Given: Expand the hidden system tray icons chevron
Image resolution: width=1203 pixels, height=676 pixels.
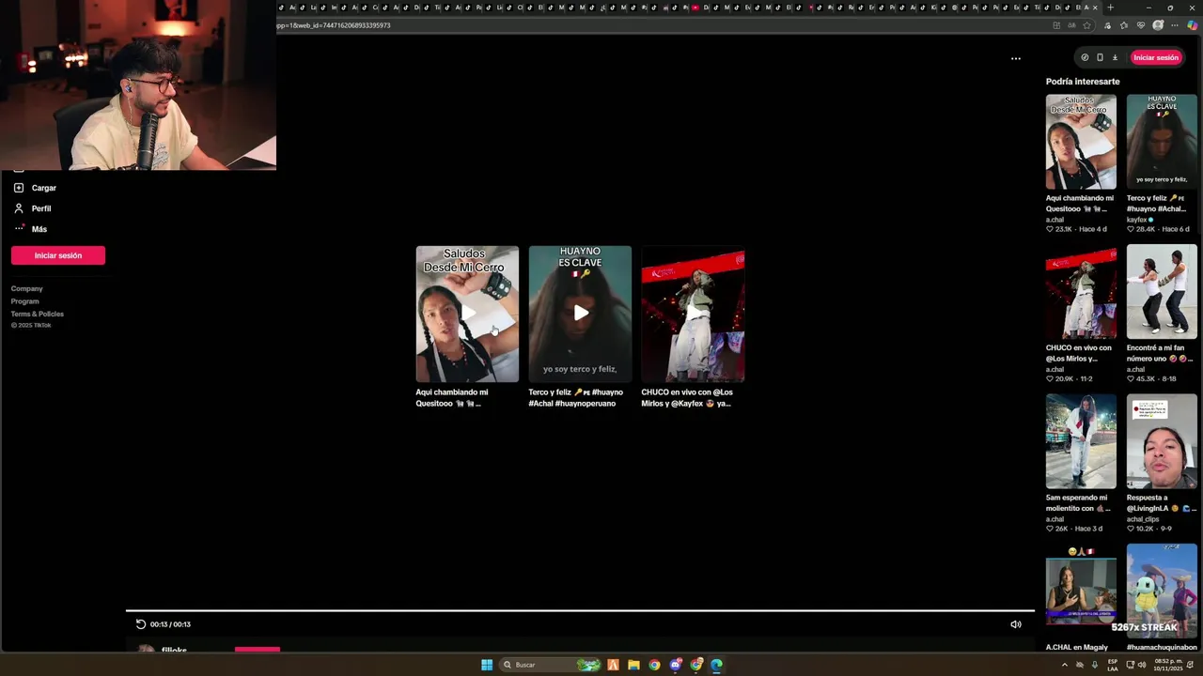Looking at the screenshot, I should [1065, 665].
